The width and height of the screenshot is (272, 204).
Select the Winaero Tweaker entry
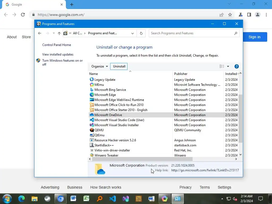tap(106, 155)
